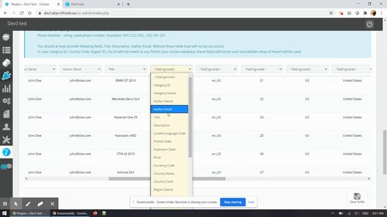Viewport: 387px width, 217px height.
Task: Open the Windows Start menu
Action: (x=4, y=213)
